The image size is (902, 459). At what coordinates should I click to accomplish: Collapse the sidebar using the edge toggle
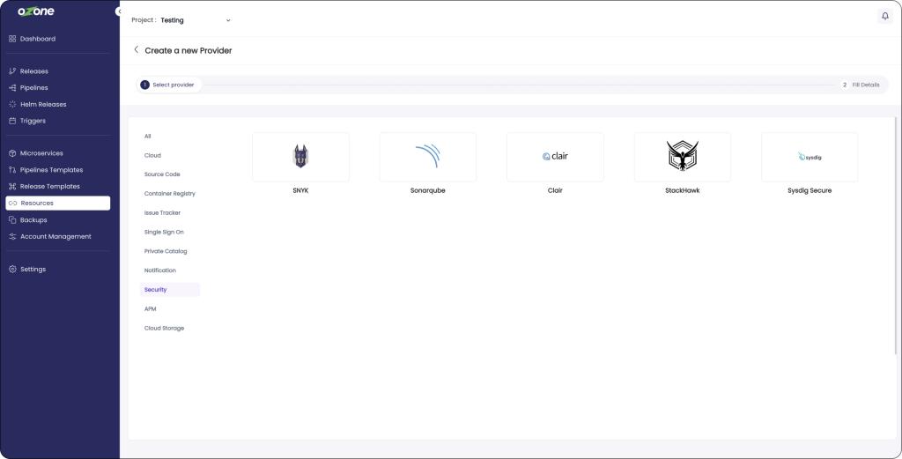tap(118, 11)
